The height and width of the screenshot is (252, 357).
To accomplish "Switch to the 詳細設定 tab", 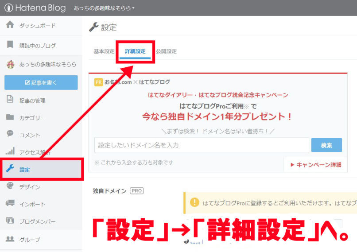I will (135, 51).
